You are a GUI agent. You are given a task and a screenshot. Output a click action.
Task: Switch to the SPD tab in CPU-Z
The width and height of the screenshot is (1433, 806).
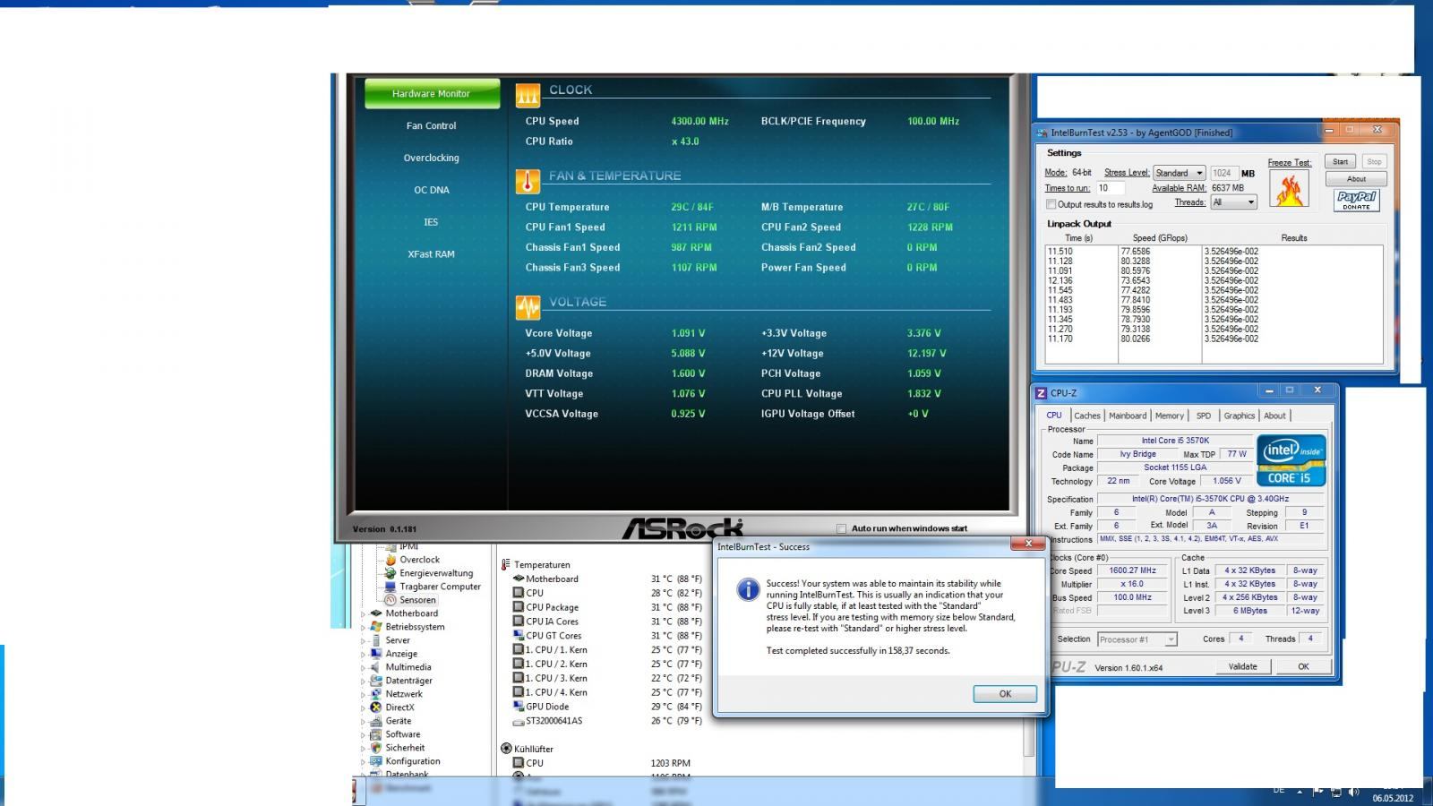[1204, 416]
